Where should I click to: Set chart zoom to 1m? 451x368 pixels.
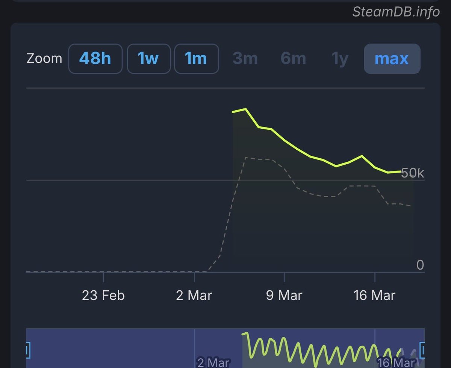[x=197, y=59]
